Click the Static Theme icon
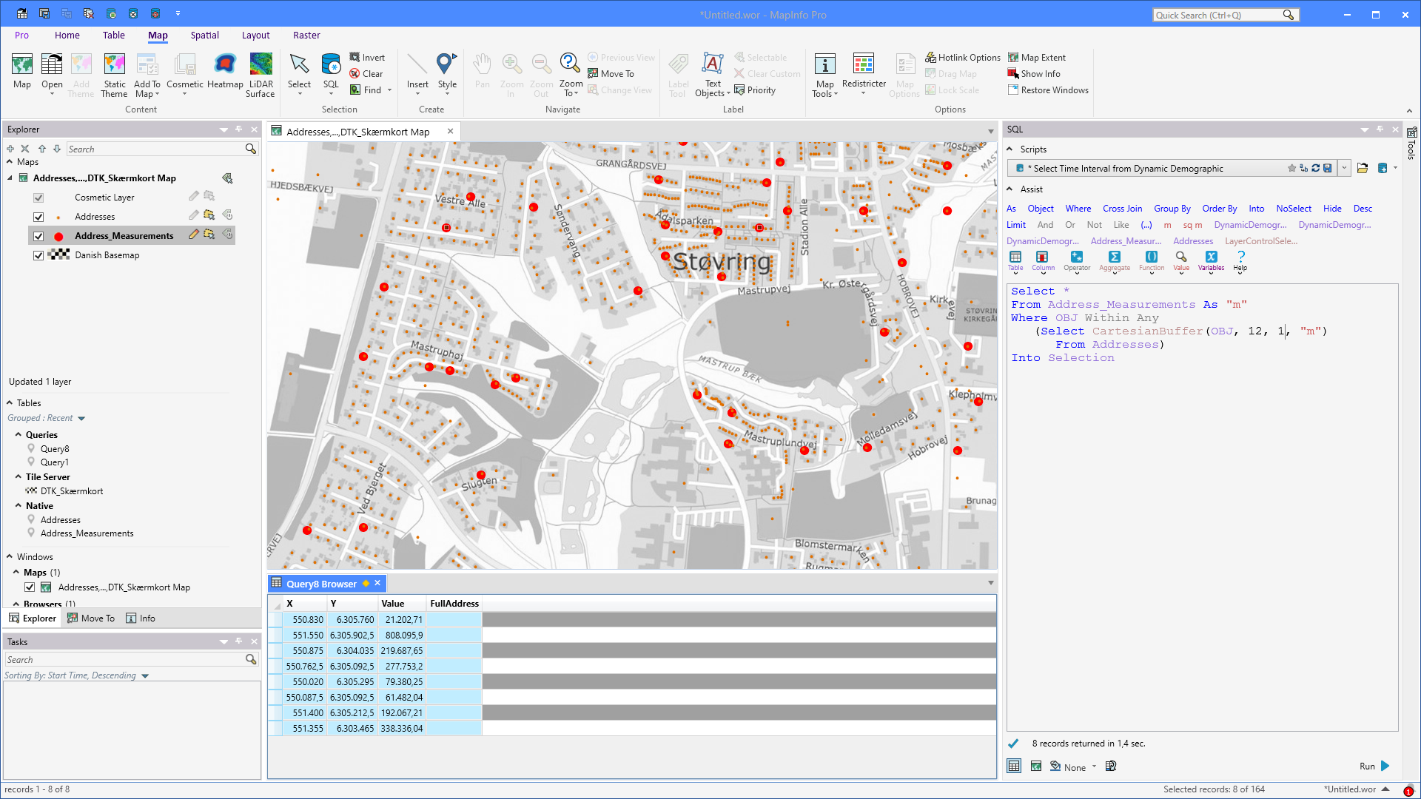The height and width of the screenshot is (799, 1421). tap(114, 65)
